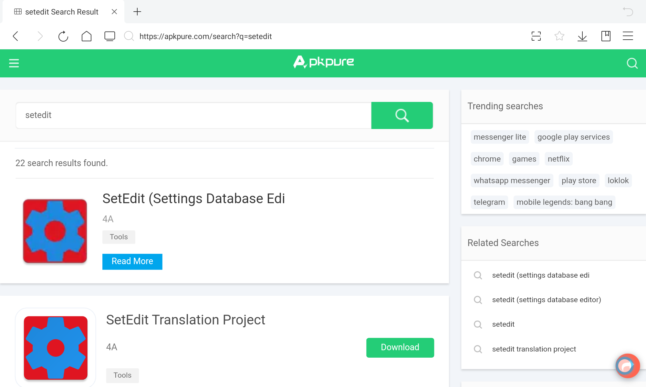Image resolution: width=646 pixels, height=387 pixels.
Task: Click Download for SetEdit Translation Project
Action: coord(400,347)
